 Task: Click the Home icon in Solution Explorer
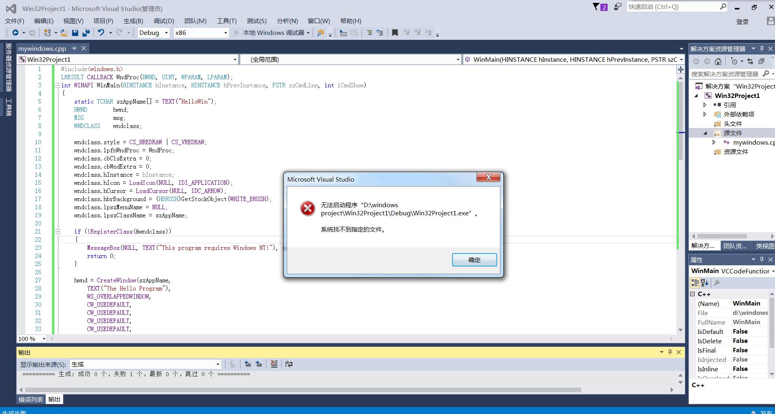point(718,61)
